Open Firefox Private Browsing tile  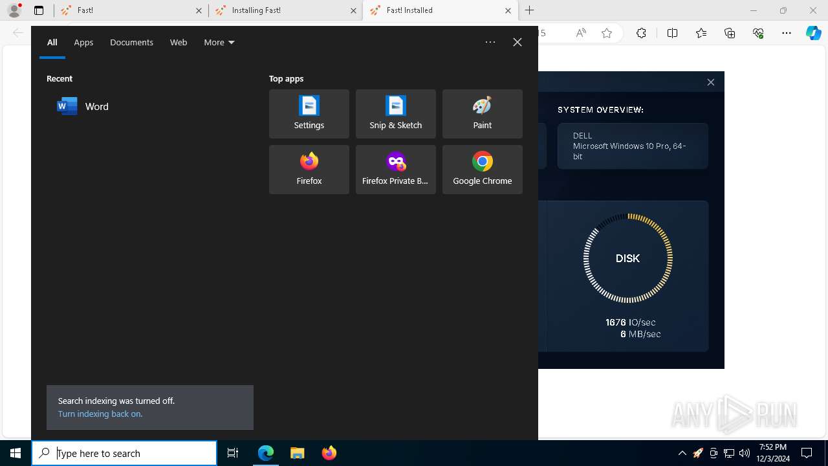tap(396, 170)
